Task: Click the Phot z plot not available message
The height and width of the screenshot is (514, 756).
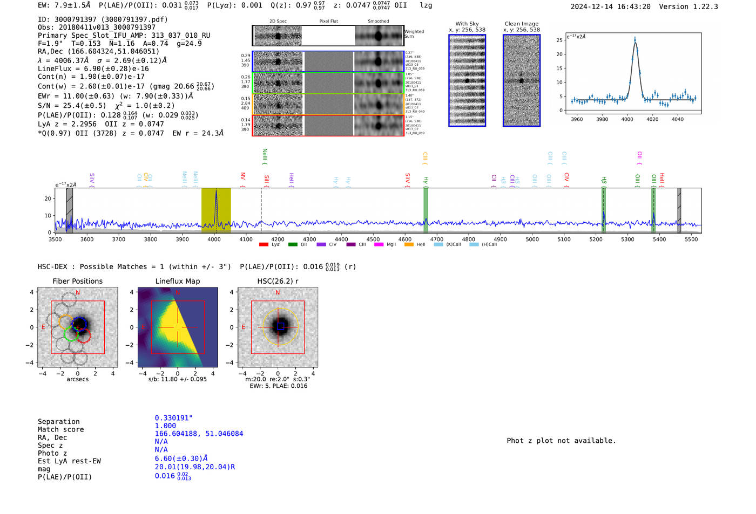Action: 561,441
